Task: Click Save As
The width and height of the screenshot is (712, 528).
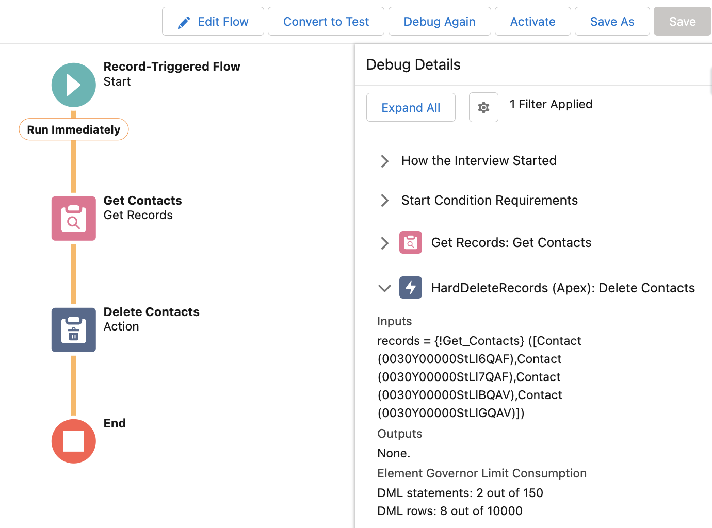Action: coord(612,21)
